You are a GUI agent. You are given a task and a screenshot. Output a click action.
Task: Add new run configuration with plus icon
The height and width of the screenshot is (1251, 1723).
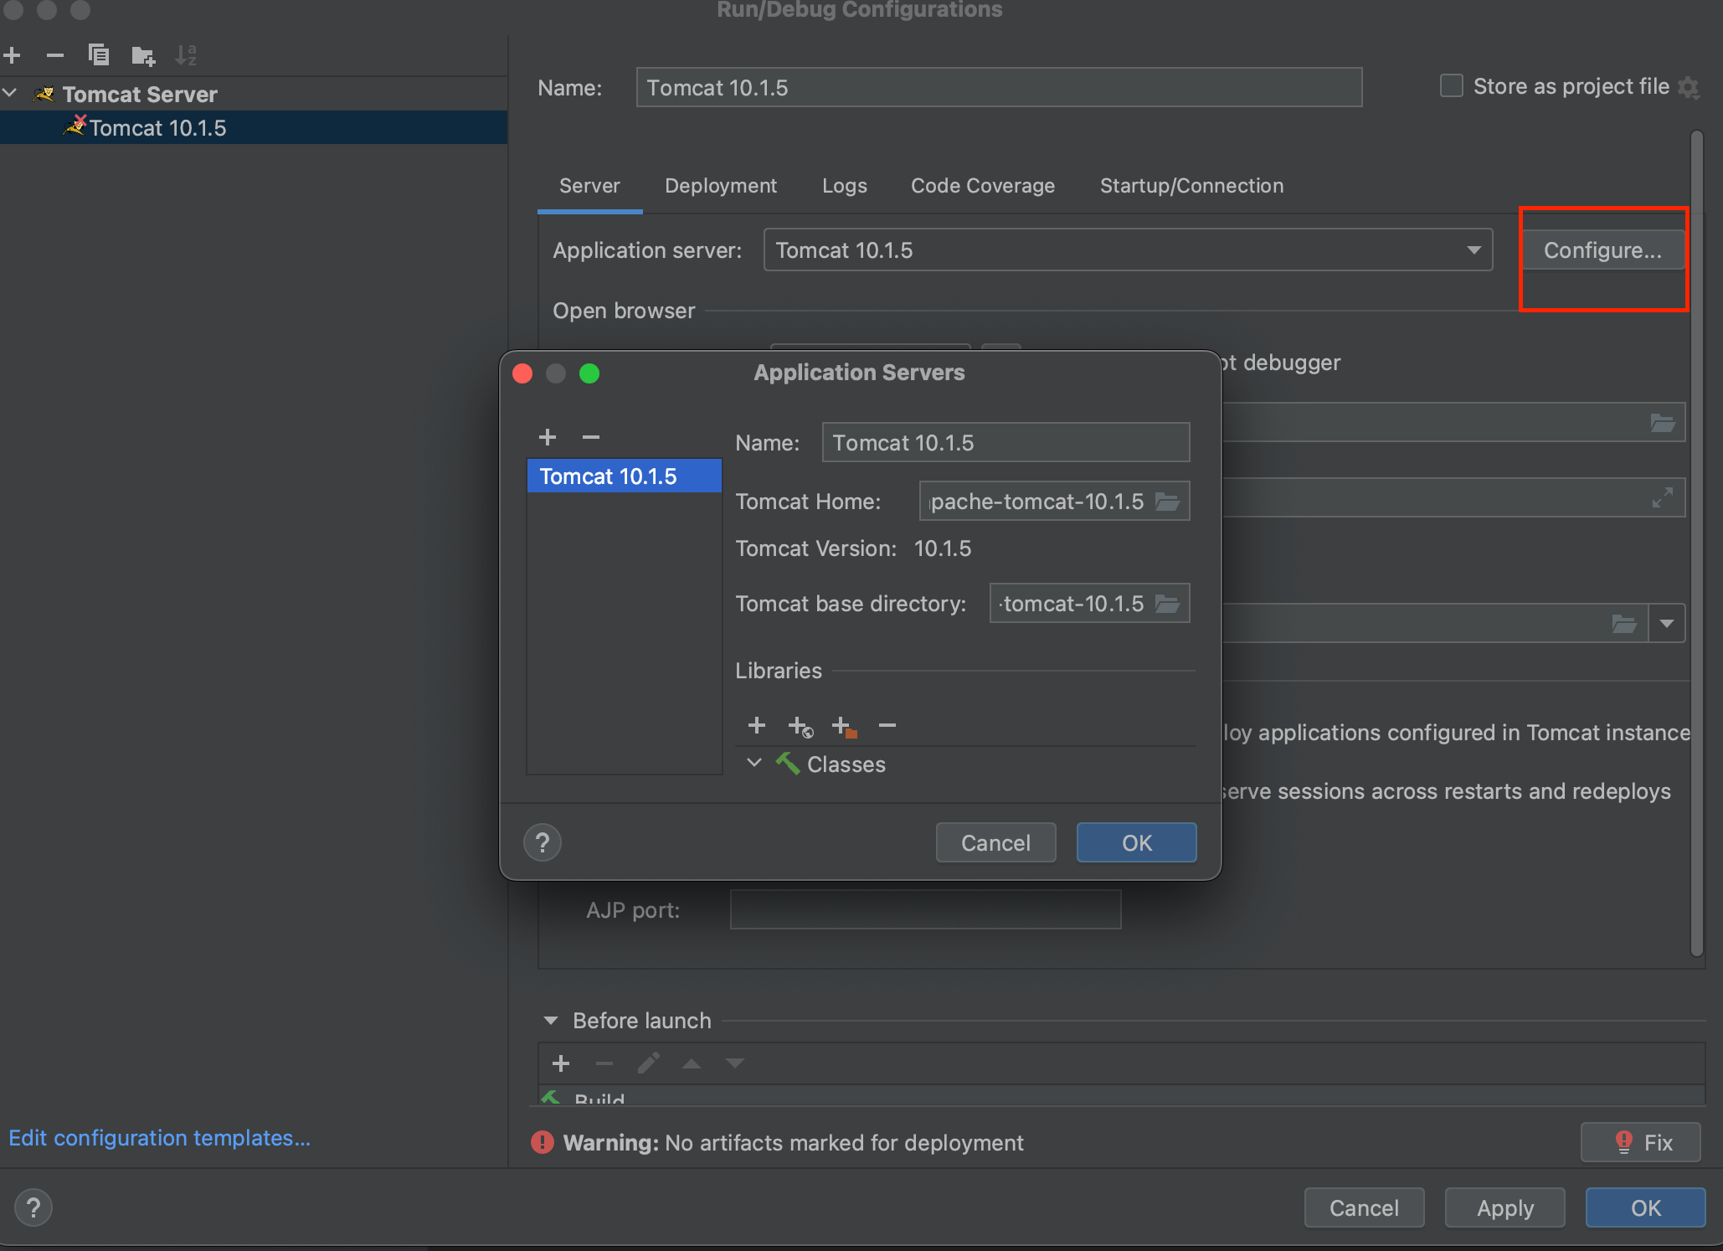[13, 55]
